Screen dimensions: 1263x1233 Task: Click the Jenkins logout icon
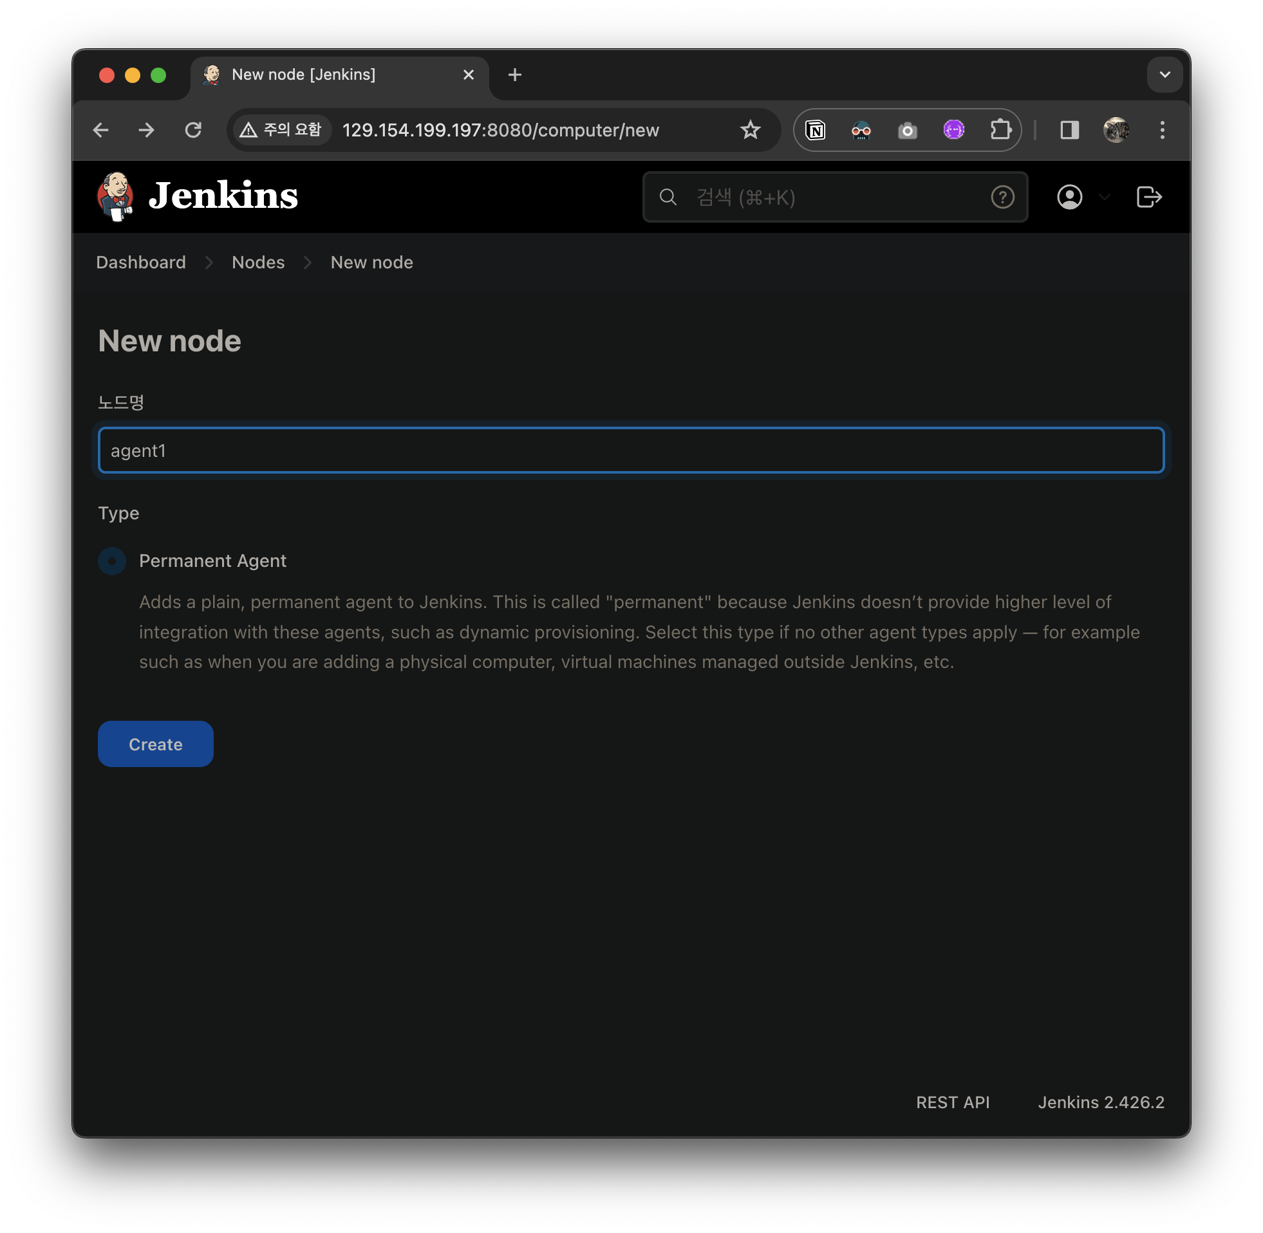pyautogui.click(x=1148, y=197)
